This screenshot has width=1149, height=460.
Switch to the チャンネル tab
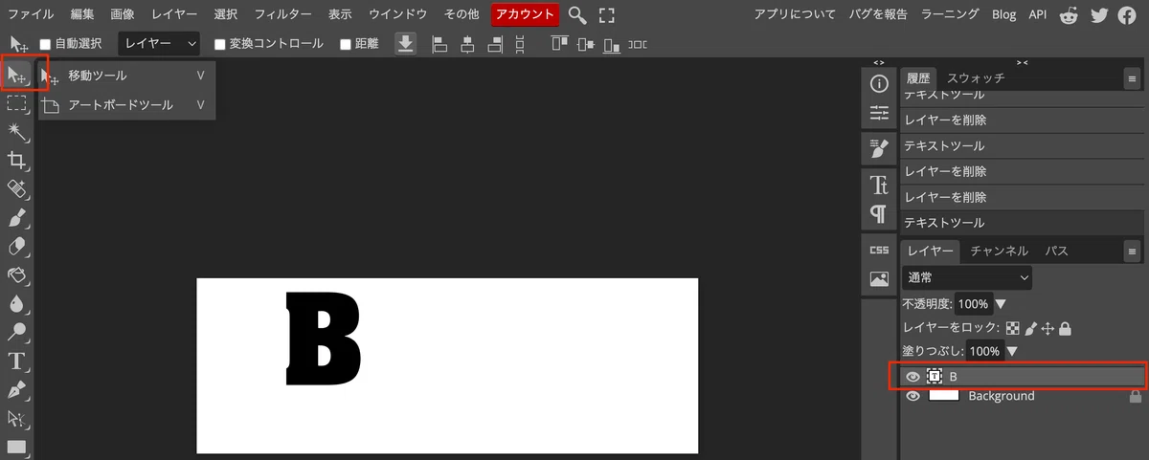click(x=999, y=251)
